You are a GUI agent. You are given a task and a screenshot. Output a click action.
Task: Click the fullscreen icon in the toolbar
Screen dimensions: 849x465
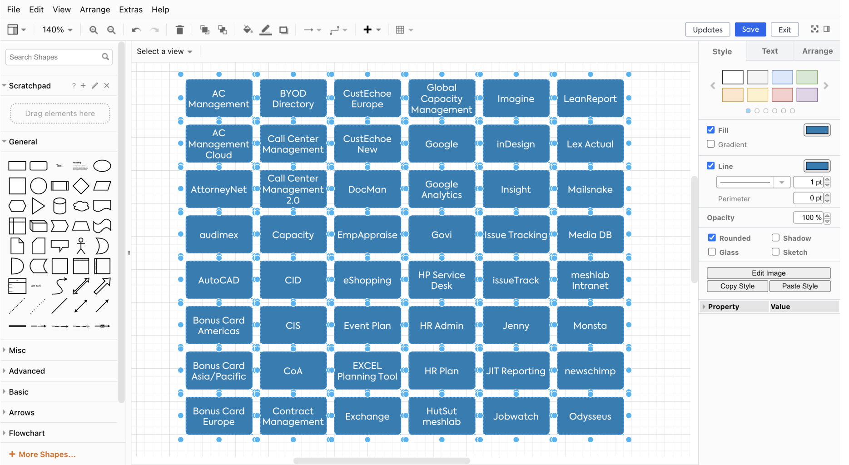(814, 29)
